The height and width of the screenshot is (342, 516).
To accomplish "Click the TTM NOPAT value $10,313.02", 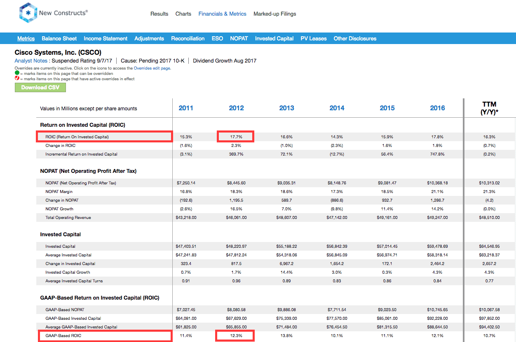I will [489, 183].
